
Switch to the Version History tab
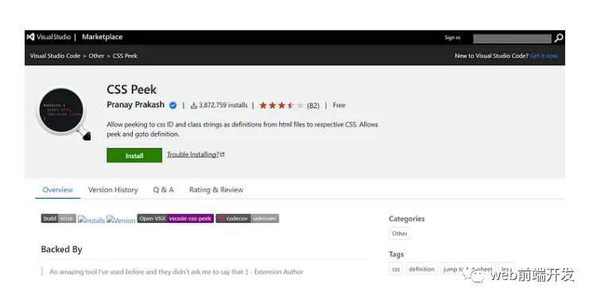113,189
